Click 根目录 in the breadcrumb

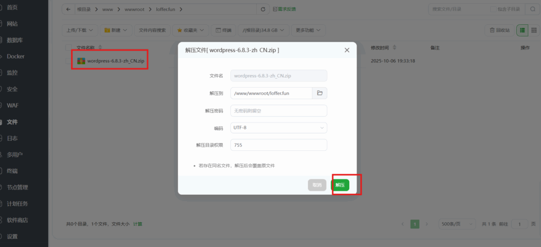click(84, 9)
